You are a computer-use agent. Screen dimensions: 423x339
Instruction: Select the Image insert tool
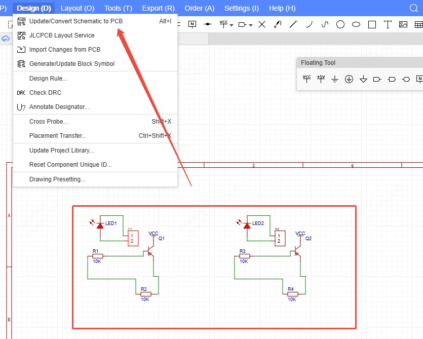click(403, 24)
